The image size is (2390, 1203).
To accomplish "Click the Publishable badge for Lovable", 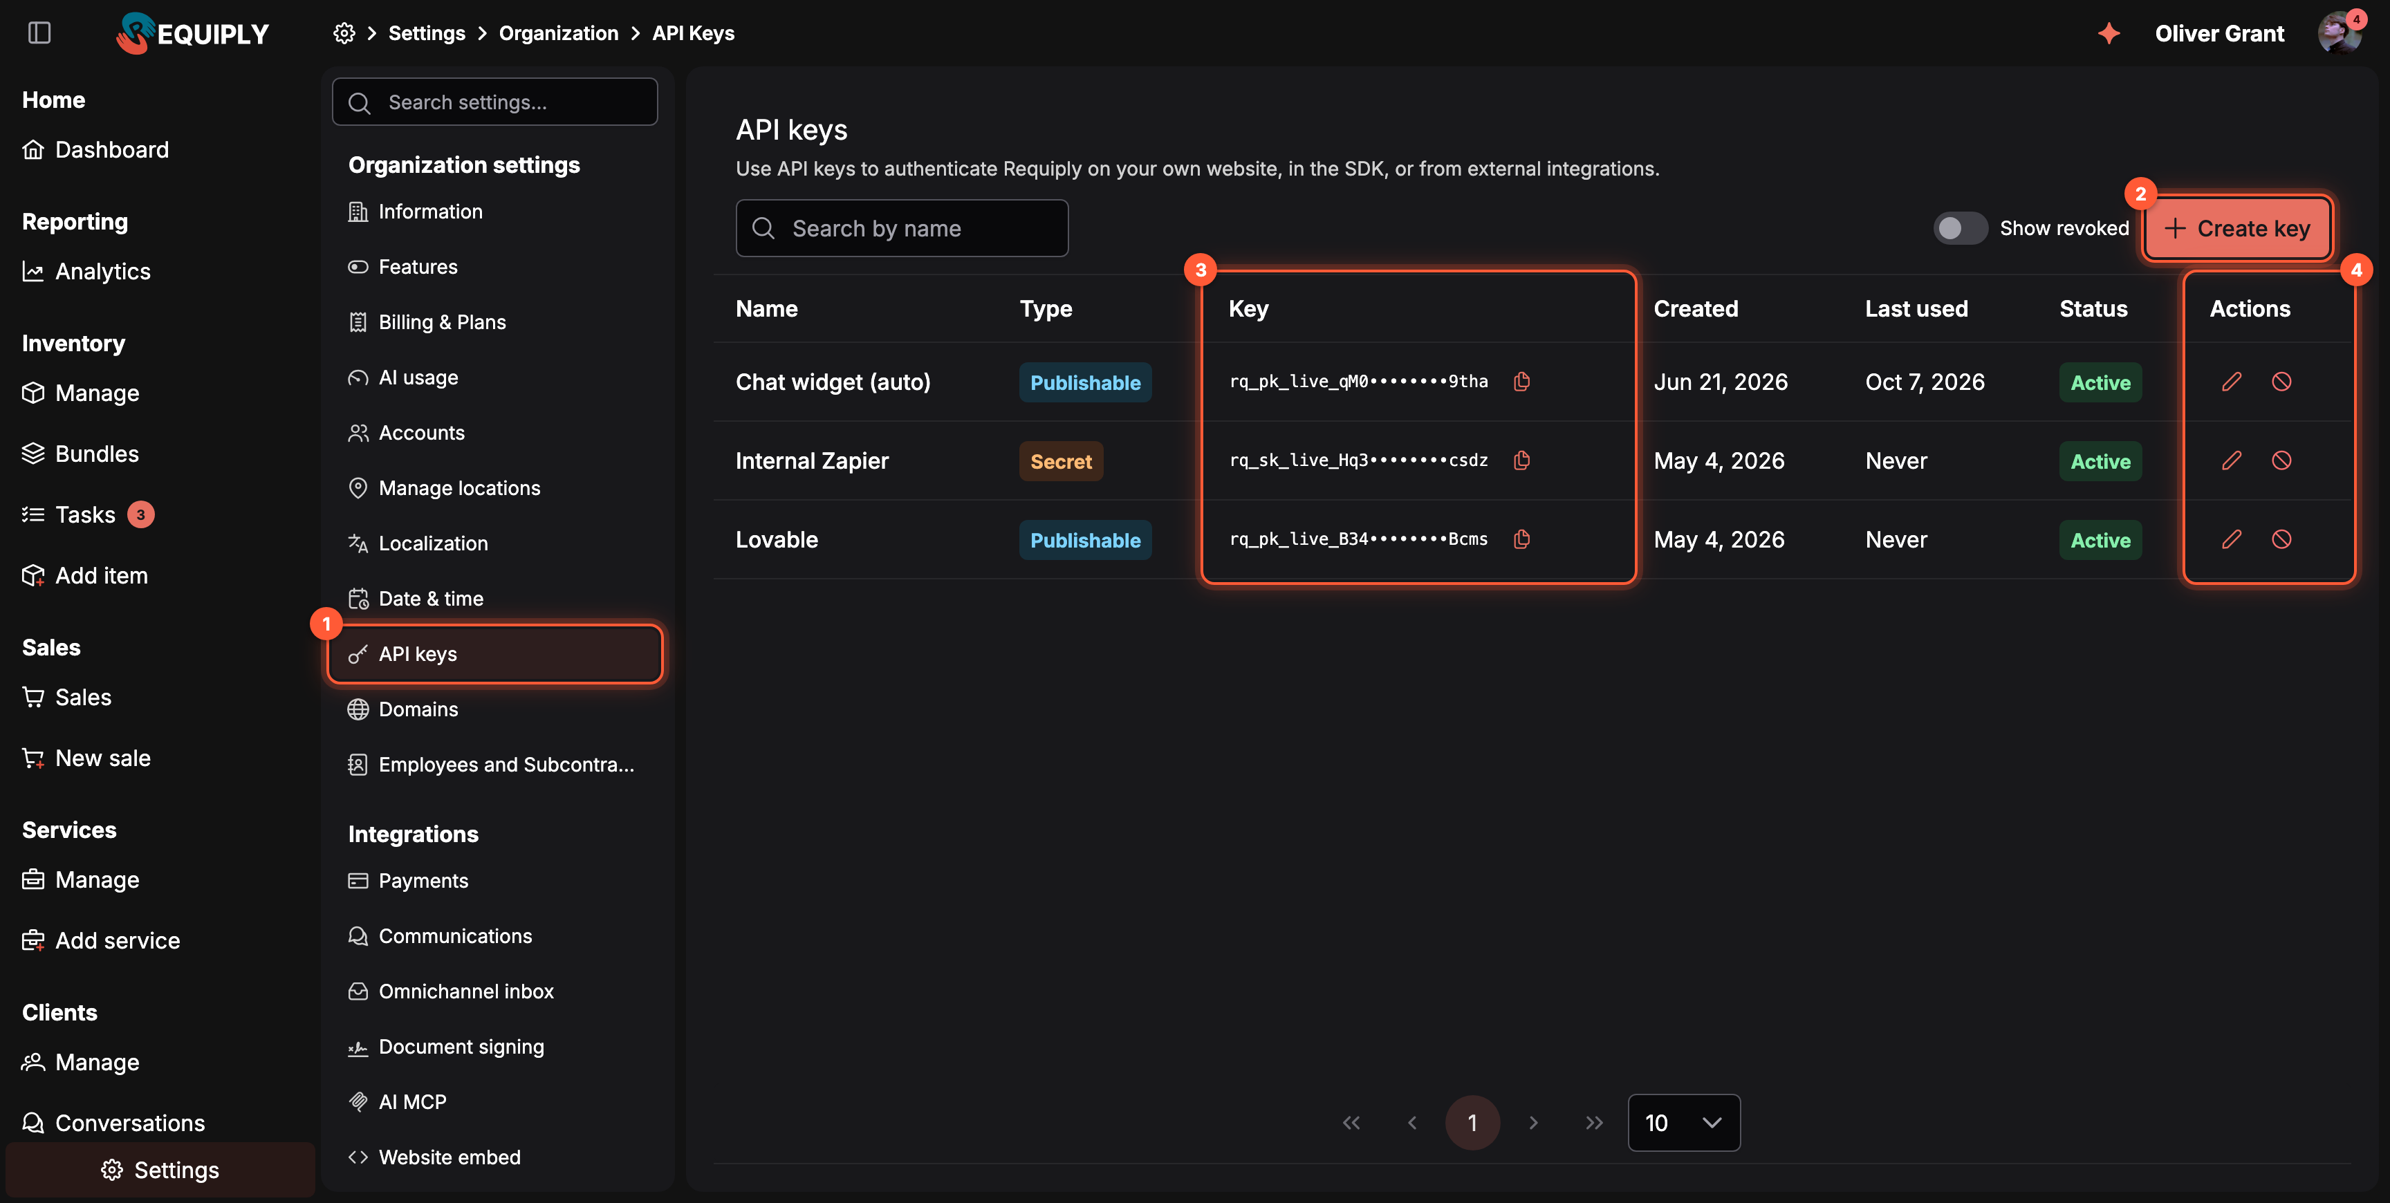I will click(x=1086, y=540).
